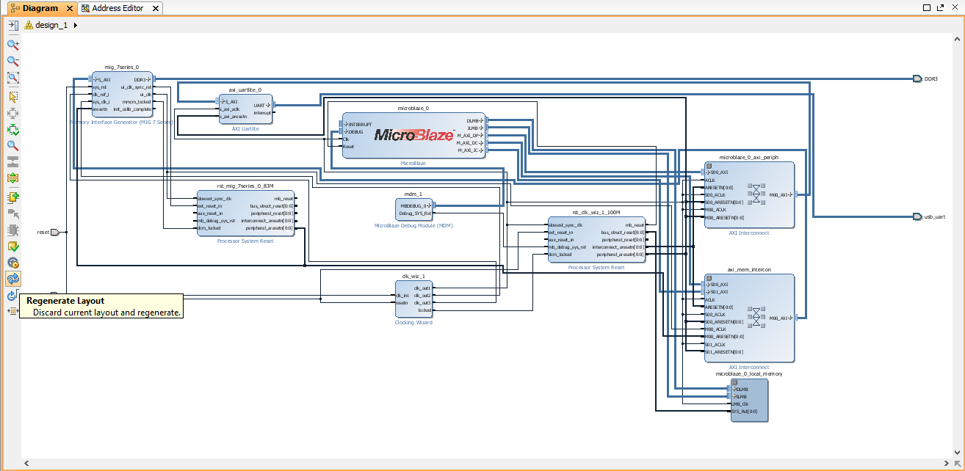Click the Zoom Fit toolbar icon

click(12, 78)
